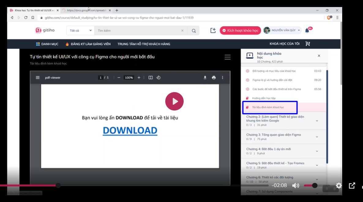363x202 pixels.
Task: Close the Google spreadsheet tab
Action: click(x=110, y=10)
